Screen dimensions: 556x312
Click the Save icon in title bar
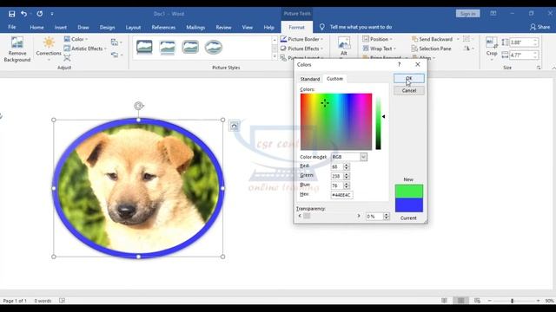pos(11,14)
